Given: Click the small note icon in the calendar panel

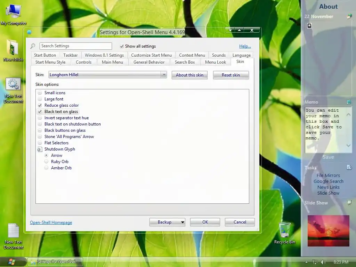Looking at the screenshot, I should pos(309,25).
